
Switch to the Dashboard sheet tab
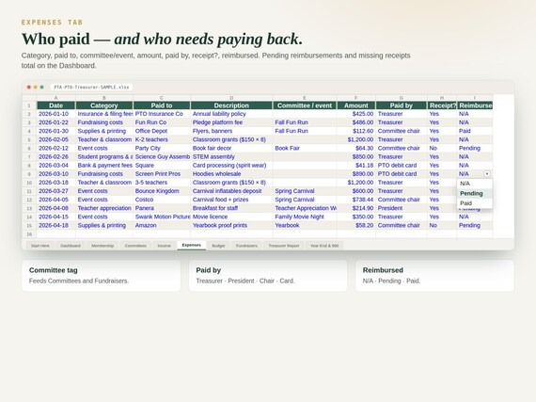click(71, 246)
